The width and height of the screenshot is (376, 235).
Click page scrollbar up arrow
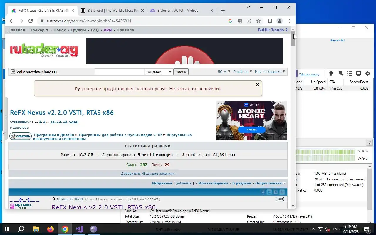pos(293,29)
